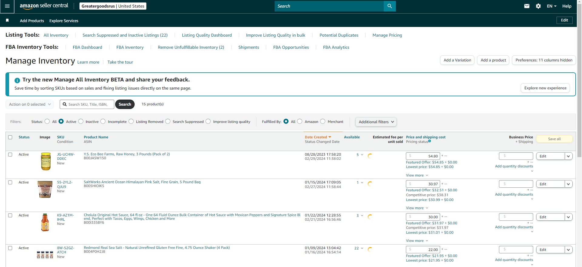Go to the All Inventory listing tool
Image resolution: width=582 pixels, height=267 pixels.
point(56,35)
